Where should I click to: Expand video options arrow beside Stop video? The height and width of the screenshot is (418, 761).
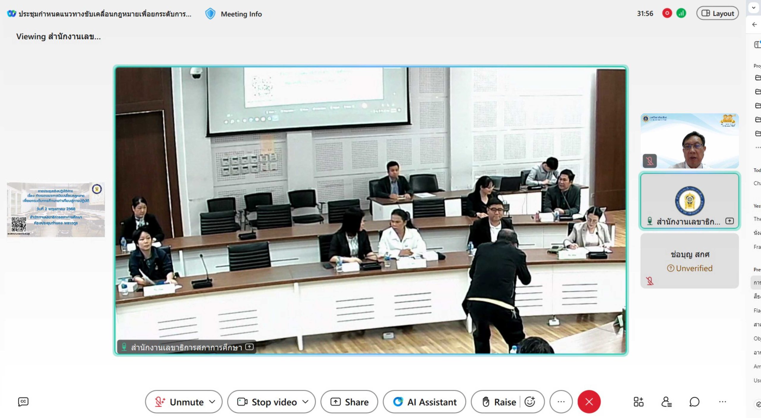point(305,402)
